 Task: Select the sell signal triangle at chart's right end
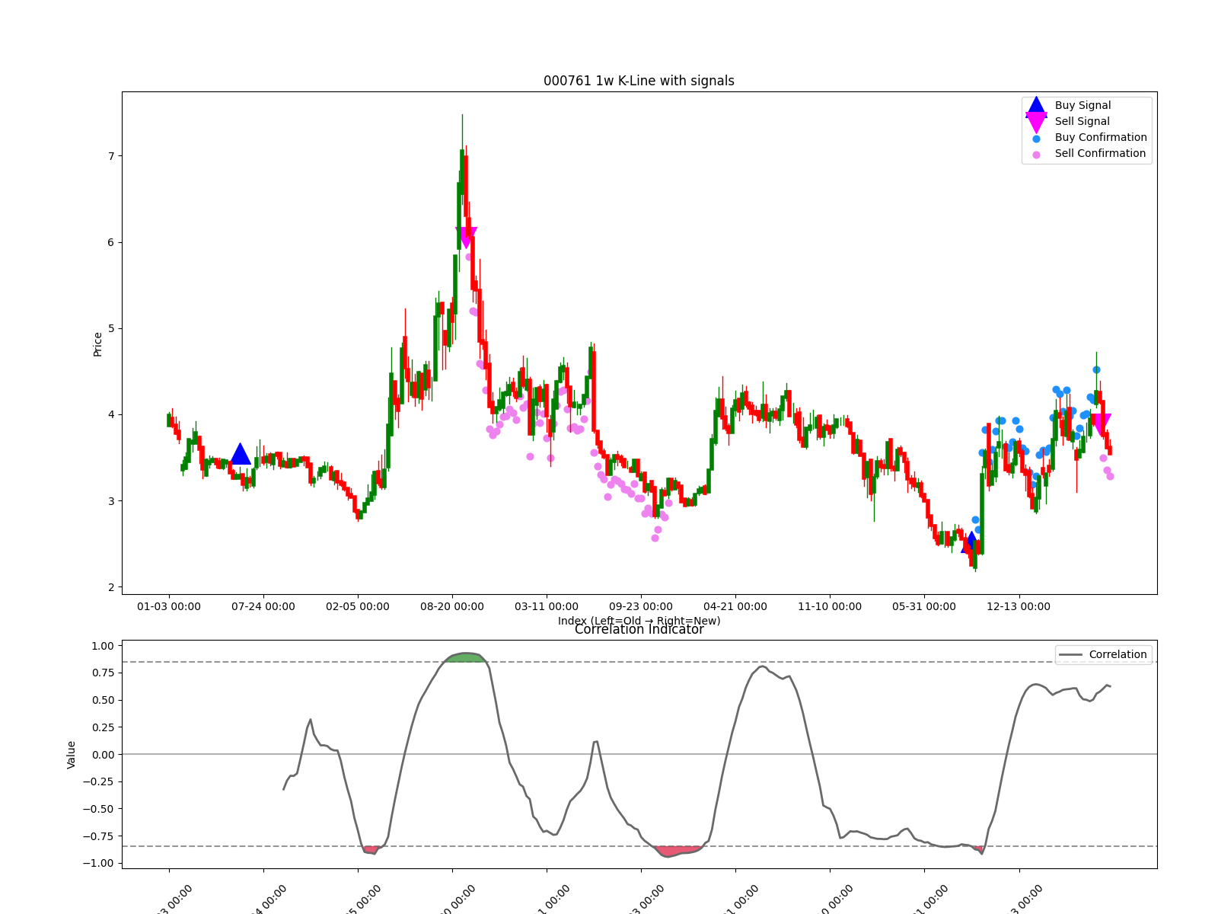tap(1100, 424)
